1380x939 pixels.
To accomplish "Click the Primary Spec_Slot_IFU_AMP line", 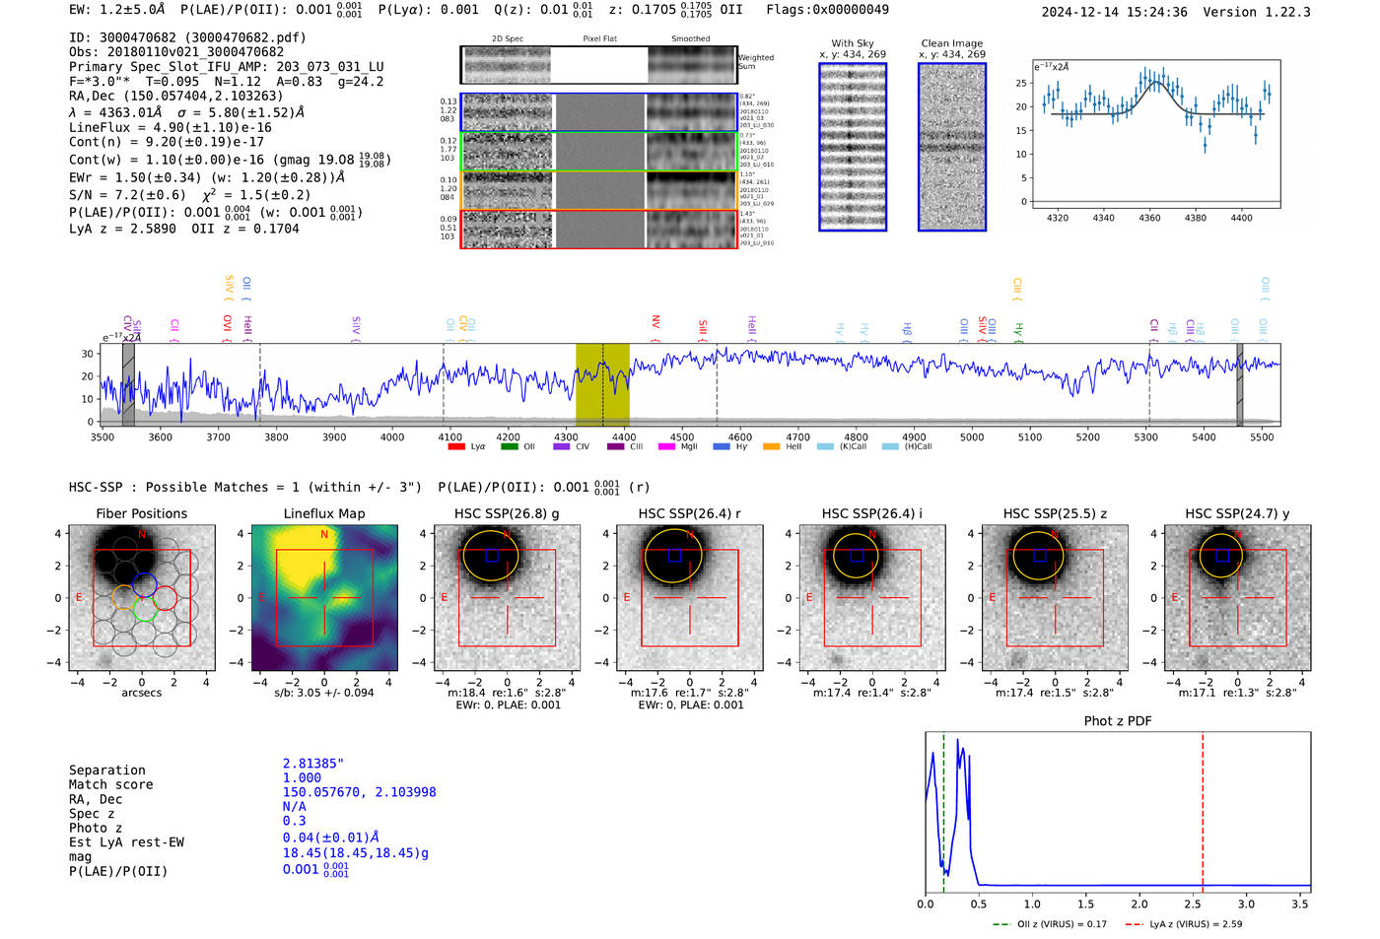I will [x=227, y=67].
